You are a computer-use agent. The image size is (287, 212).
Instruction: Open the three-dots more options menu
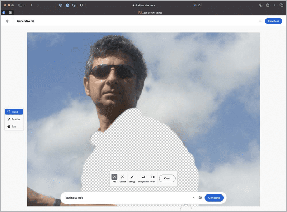[260, 21]
